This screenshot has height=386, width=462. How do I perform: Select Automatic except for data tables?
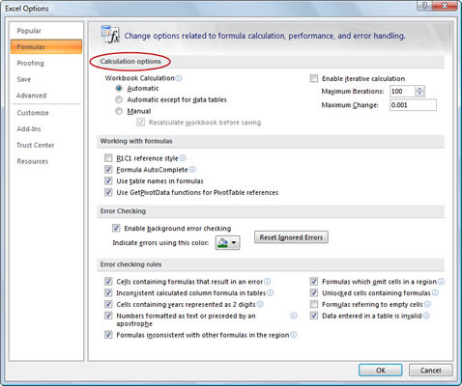point(119,99)
